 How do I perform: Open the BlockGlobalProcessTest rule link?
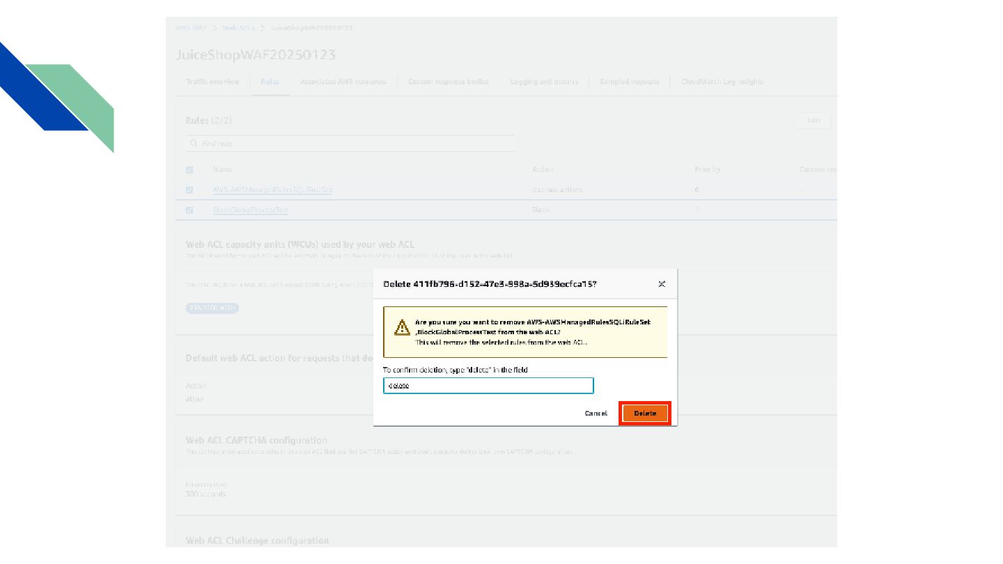tap(250, 210)
